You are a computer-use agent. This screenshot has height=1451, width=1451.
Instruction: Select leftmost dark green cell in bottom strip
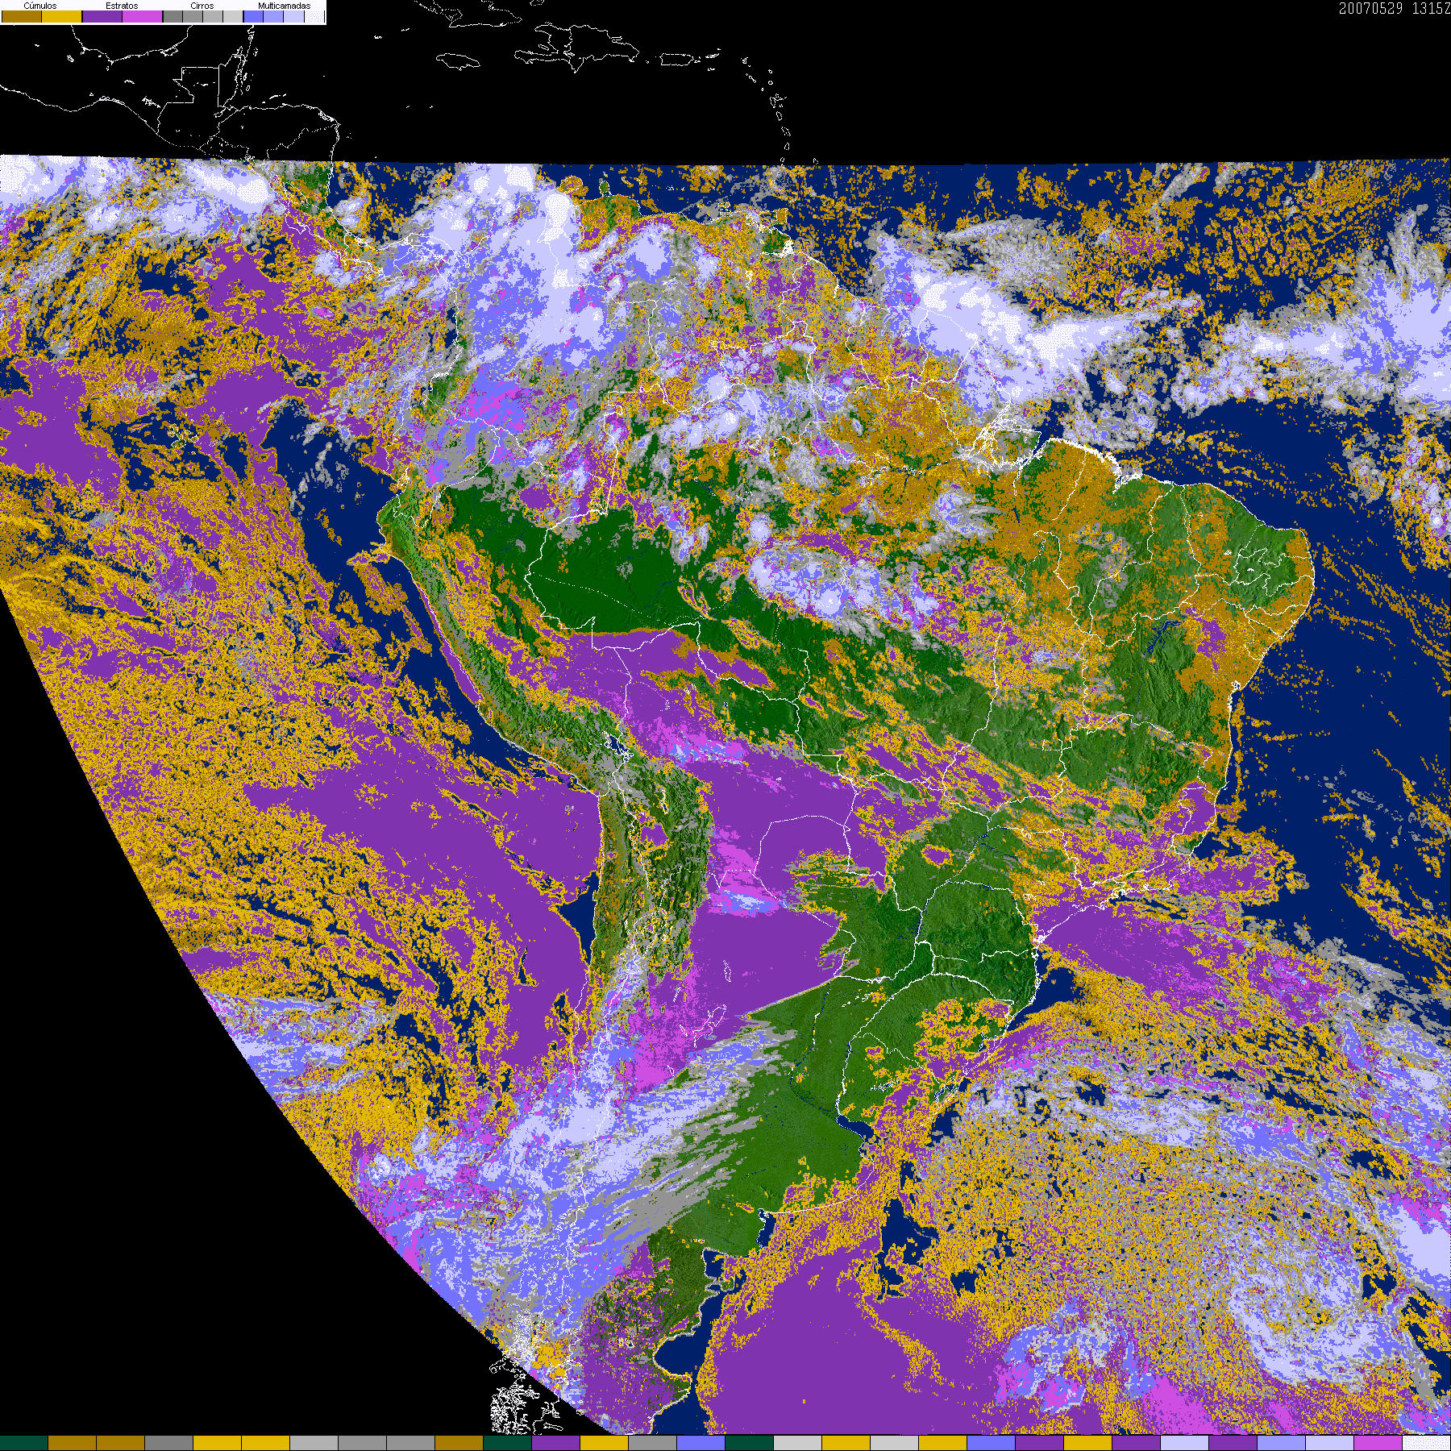click(x=24, y=1443)
